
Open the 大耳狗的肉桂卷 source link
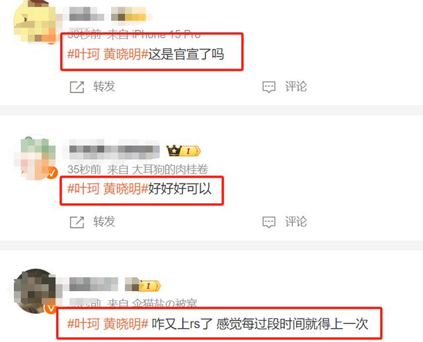(x=170, y=170)
